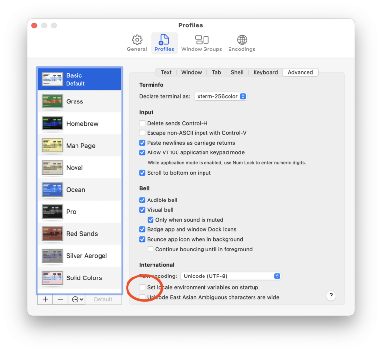
Task: Enable Set locale environment variables on startup
Action: pos(142,287)
